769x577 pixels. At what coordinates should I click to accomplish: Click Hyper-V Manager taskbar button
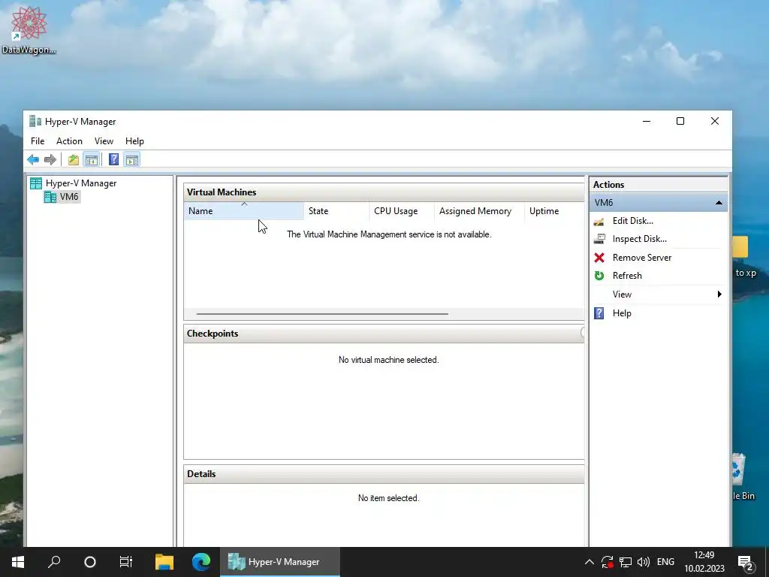click(x=279, y=562)
